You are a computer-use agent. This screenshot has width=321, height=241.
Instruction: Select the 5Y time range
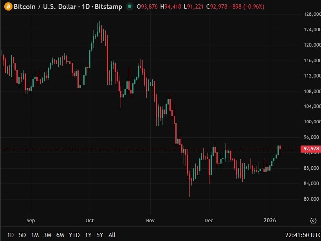pos(100,235)
